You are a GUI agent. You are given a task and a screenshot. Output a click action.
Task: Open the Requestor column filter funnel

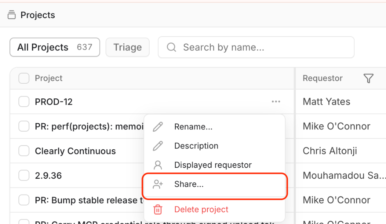click(368, 78)
